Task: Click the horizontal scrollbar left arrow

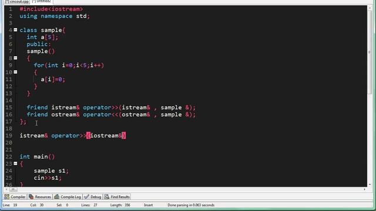Action: click(6, 189)
